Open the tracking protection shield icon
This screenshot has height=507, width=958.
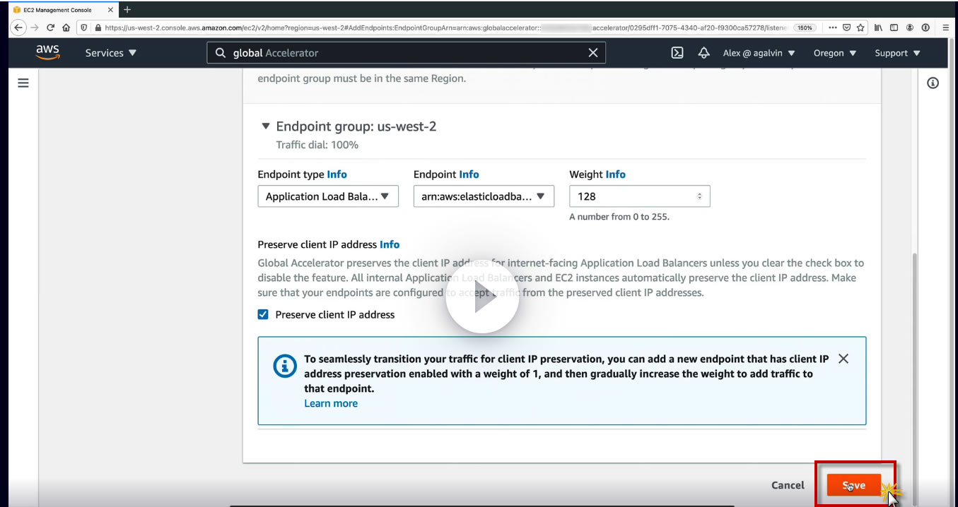coord(83,28)
